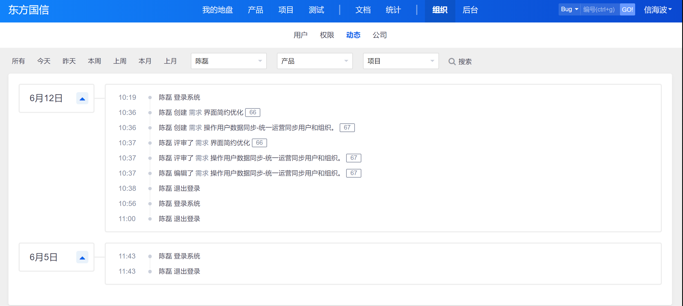Focus the 编号(ctrl+g) input field
683x306 pixels.
[x=599, y=10]
